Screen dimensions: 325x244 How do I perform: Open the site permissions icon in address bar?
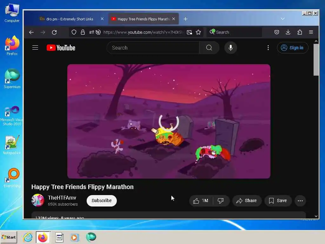(91, 32)
